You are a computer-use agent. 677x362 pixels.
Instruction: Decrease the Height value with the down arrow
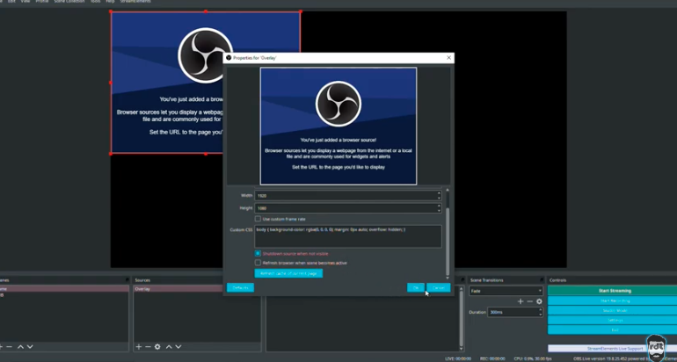439,211
